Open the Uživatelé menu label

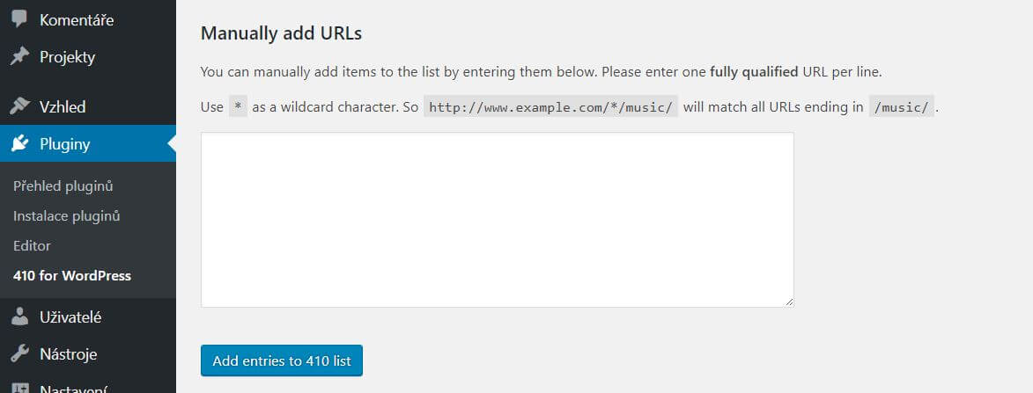(70, 317)
